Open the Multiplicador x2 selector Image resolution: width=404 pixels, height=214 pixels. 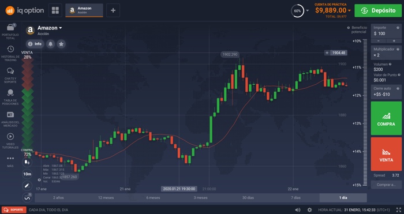pos(386,52)
